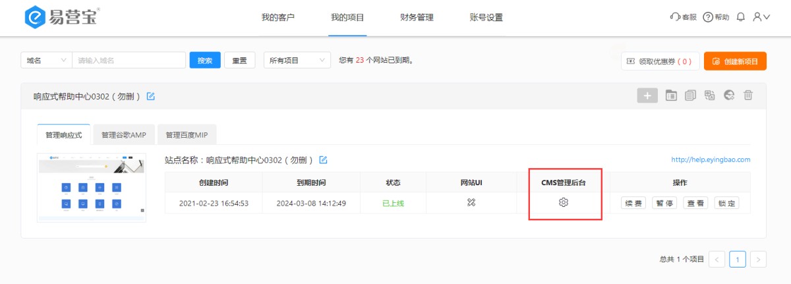Open the user account menu
The width and height of the screenshot is (791, 284).
click(x=761, y=17)
